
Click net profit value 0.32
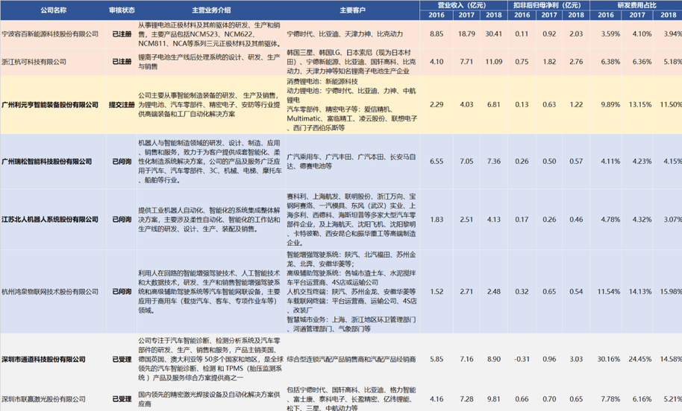[522, 292]
